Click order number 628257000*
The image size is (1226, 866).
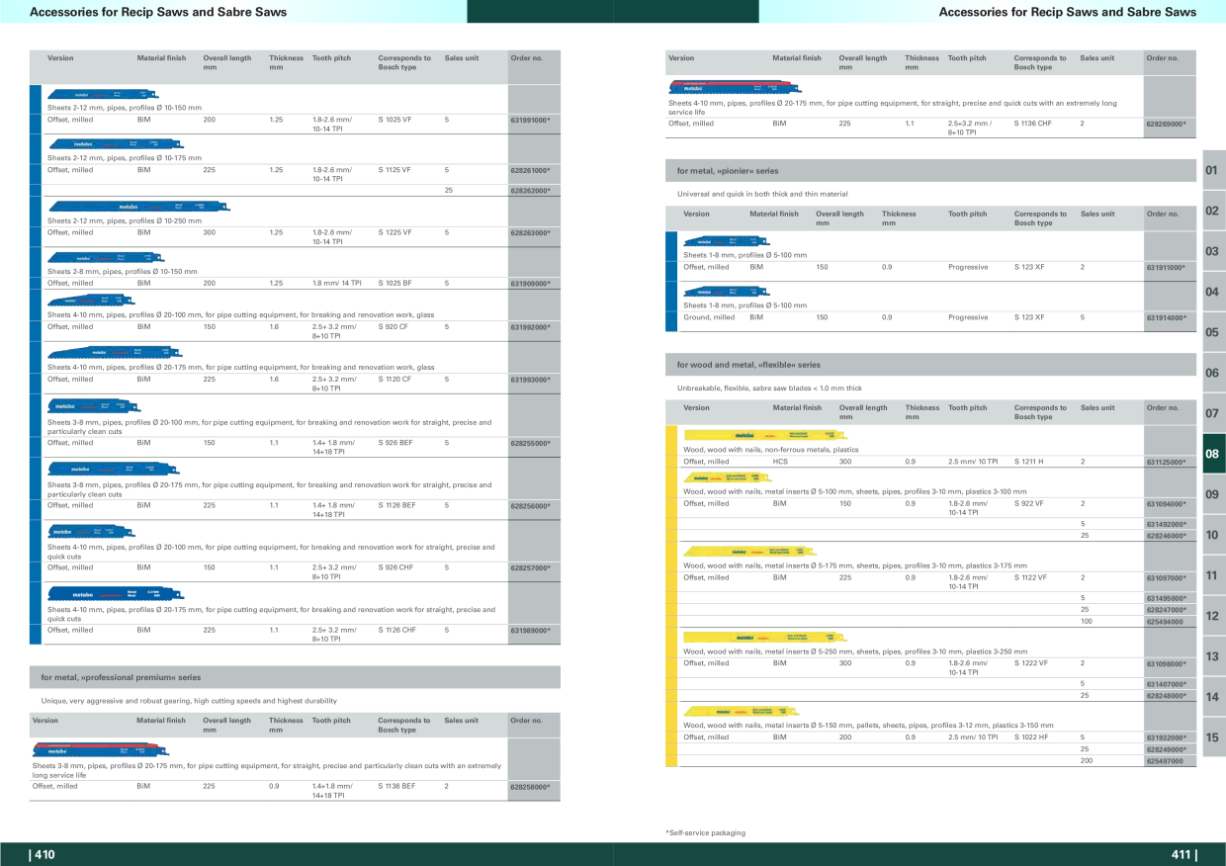[x=530, y=568]
